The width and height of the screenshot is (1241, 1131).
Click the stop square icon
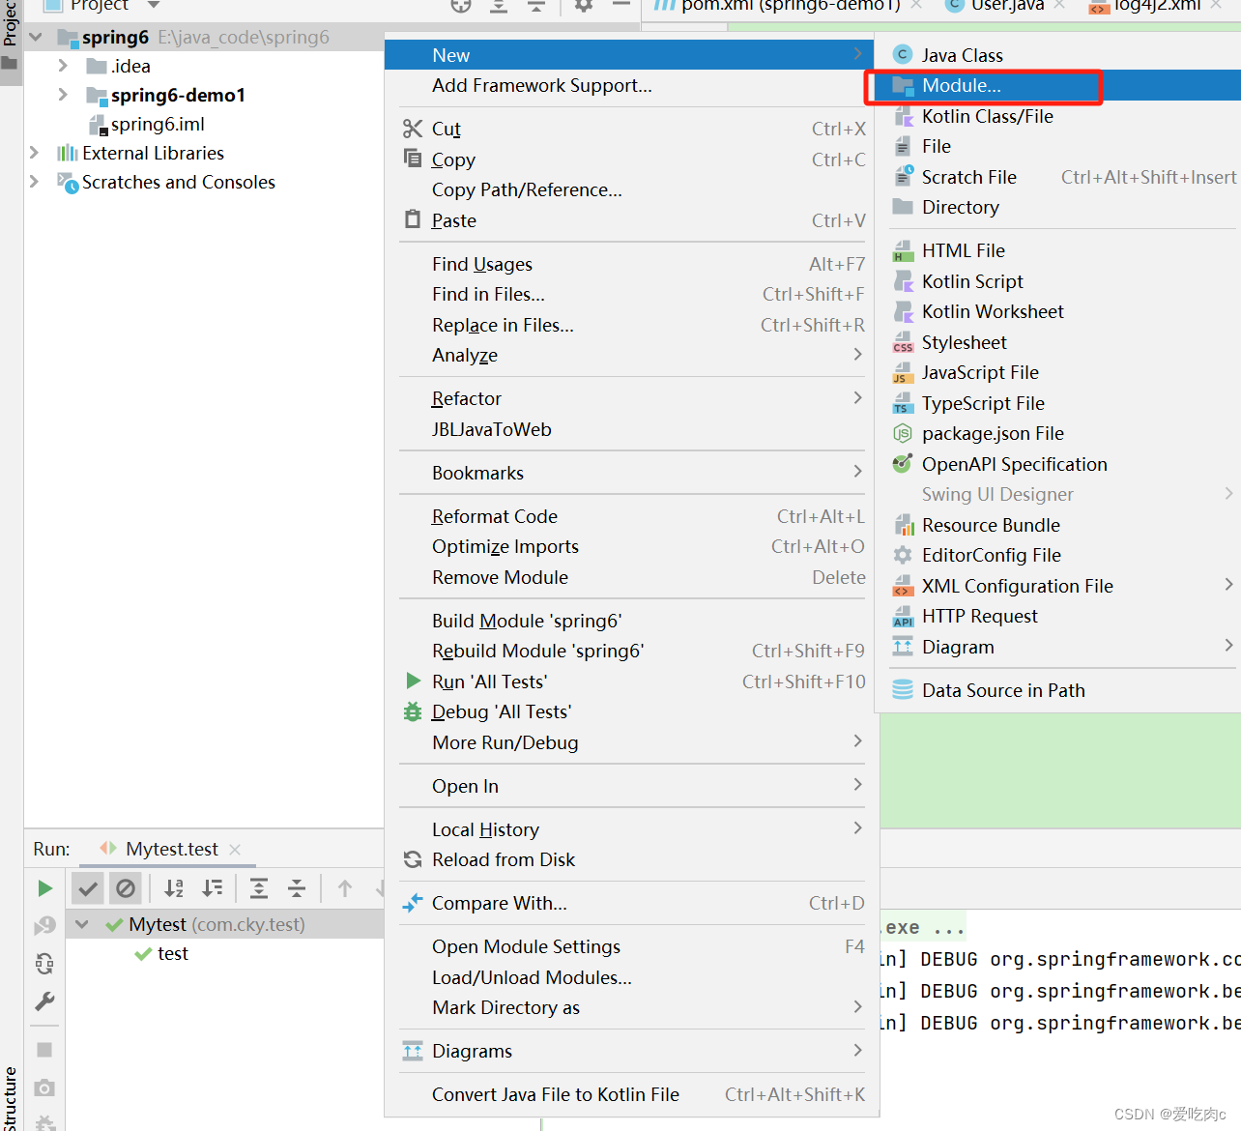click(44, 1050)
